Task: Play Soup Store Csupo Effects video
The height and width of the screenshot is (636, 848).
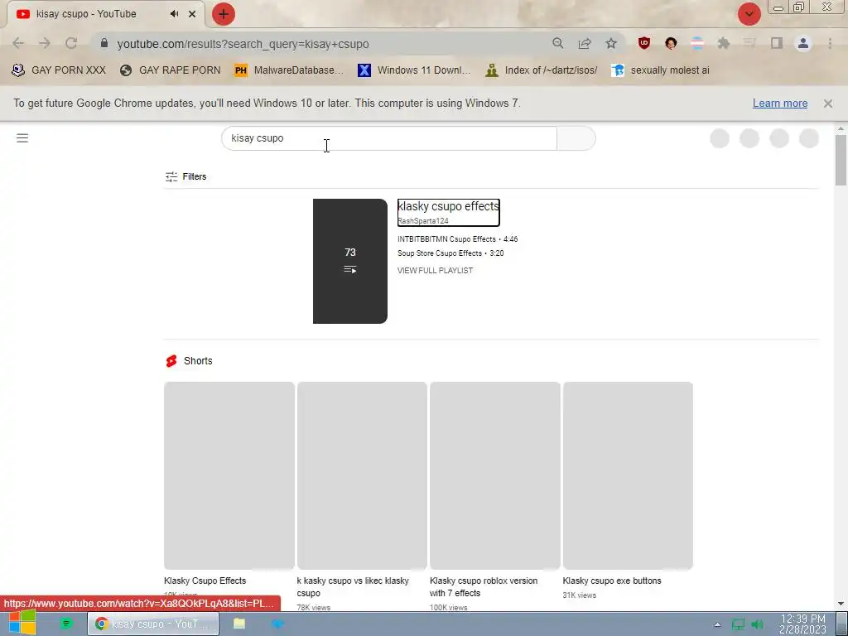Action: click(450, 253)
